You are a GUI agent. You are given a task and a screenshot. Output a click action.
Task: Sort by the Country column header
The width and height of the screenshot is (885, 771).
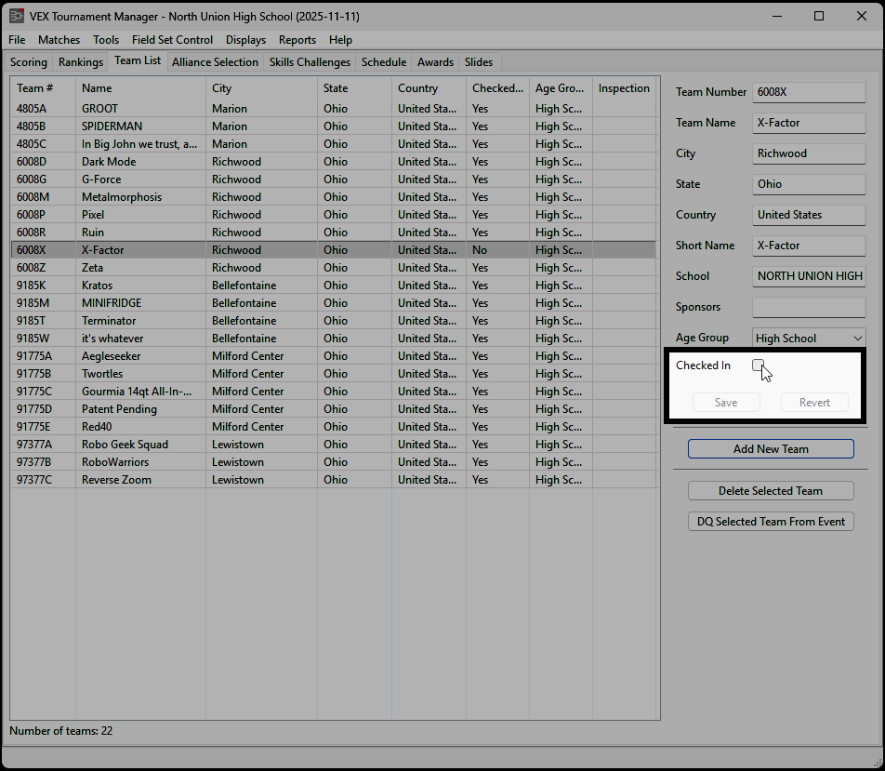(429, 88)
